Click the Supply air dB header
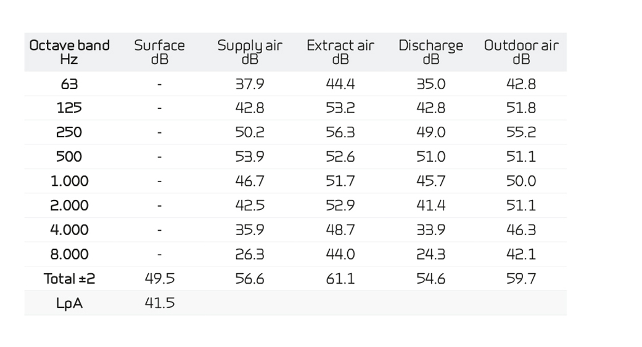 (x=249, y=52)
